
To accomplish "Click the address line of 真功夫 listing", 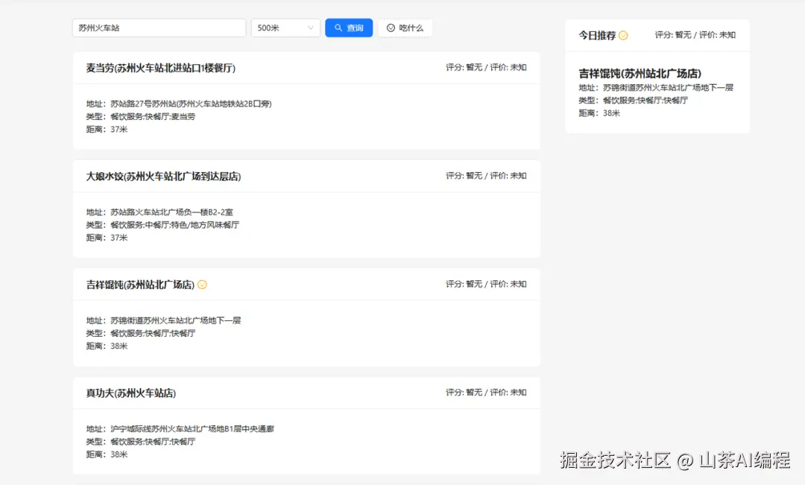I will pos(179,428).
